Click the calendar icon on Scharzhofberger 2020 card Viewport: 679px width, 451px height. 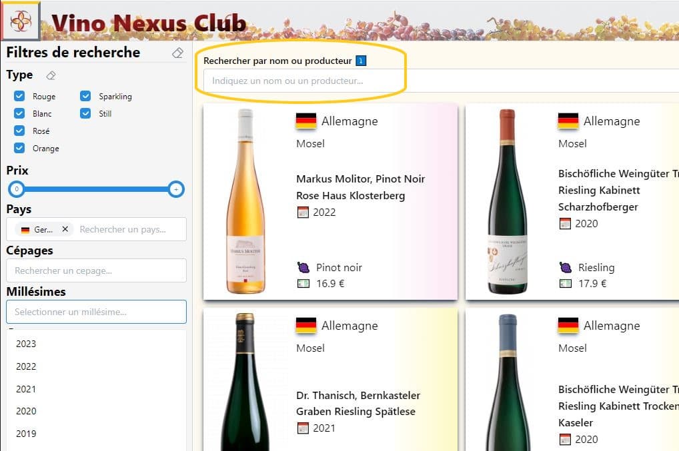point(565,224)
